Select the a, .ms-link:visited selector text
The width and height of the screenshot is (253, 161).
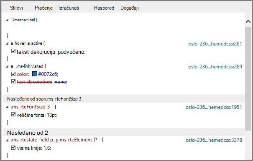pos(27,66)
